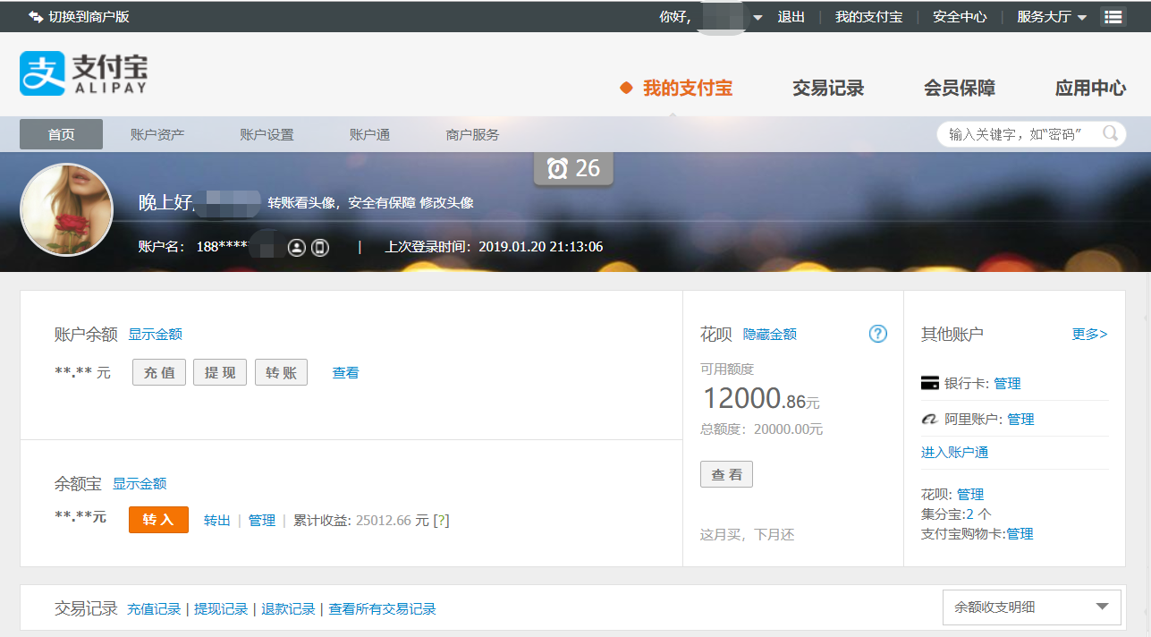Click the 转出 link for 余额宝
This screenshot has width=1151, height=637.
click(217, 521)
